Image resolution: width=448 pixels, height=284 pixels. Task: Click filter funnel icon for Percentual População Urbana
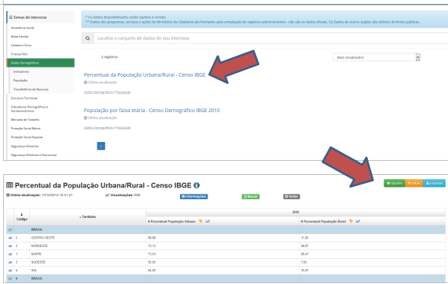pos(200,221)
